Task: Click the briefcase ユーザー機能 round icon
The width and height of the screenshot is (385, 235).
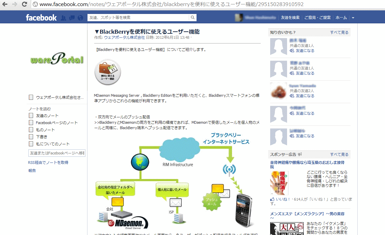Action: 107,72
